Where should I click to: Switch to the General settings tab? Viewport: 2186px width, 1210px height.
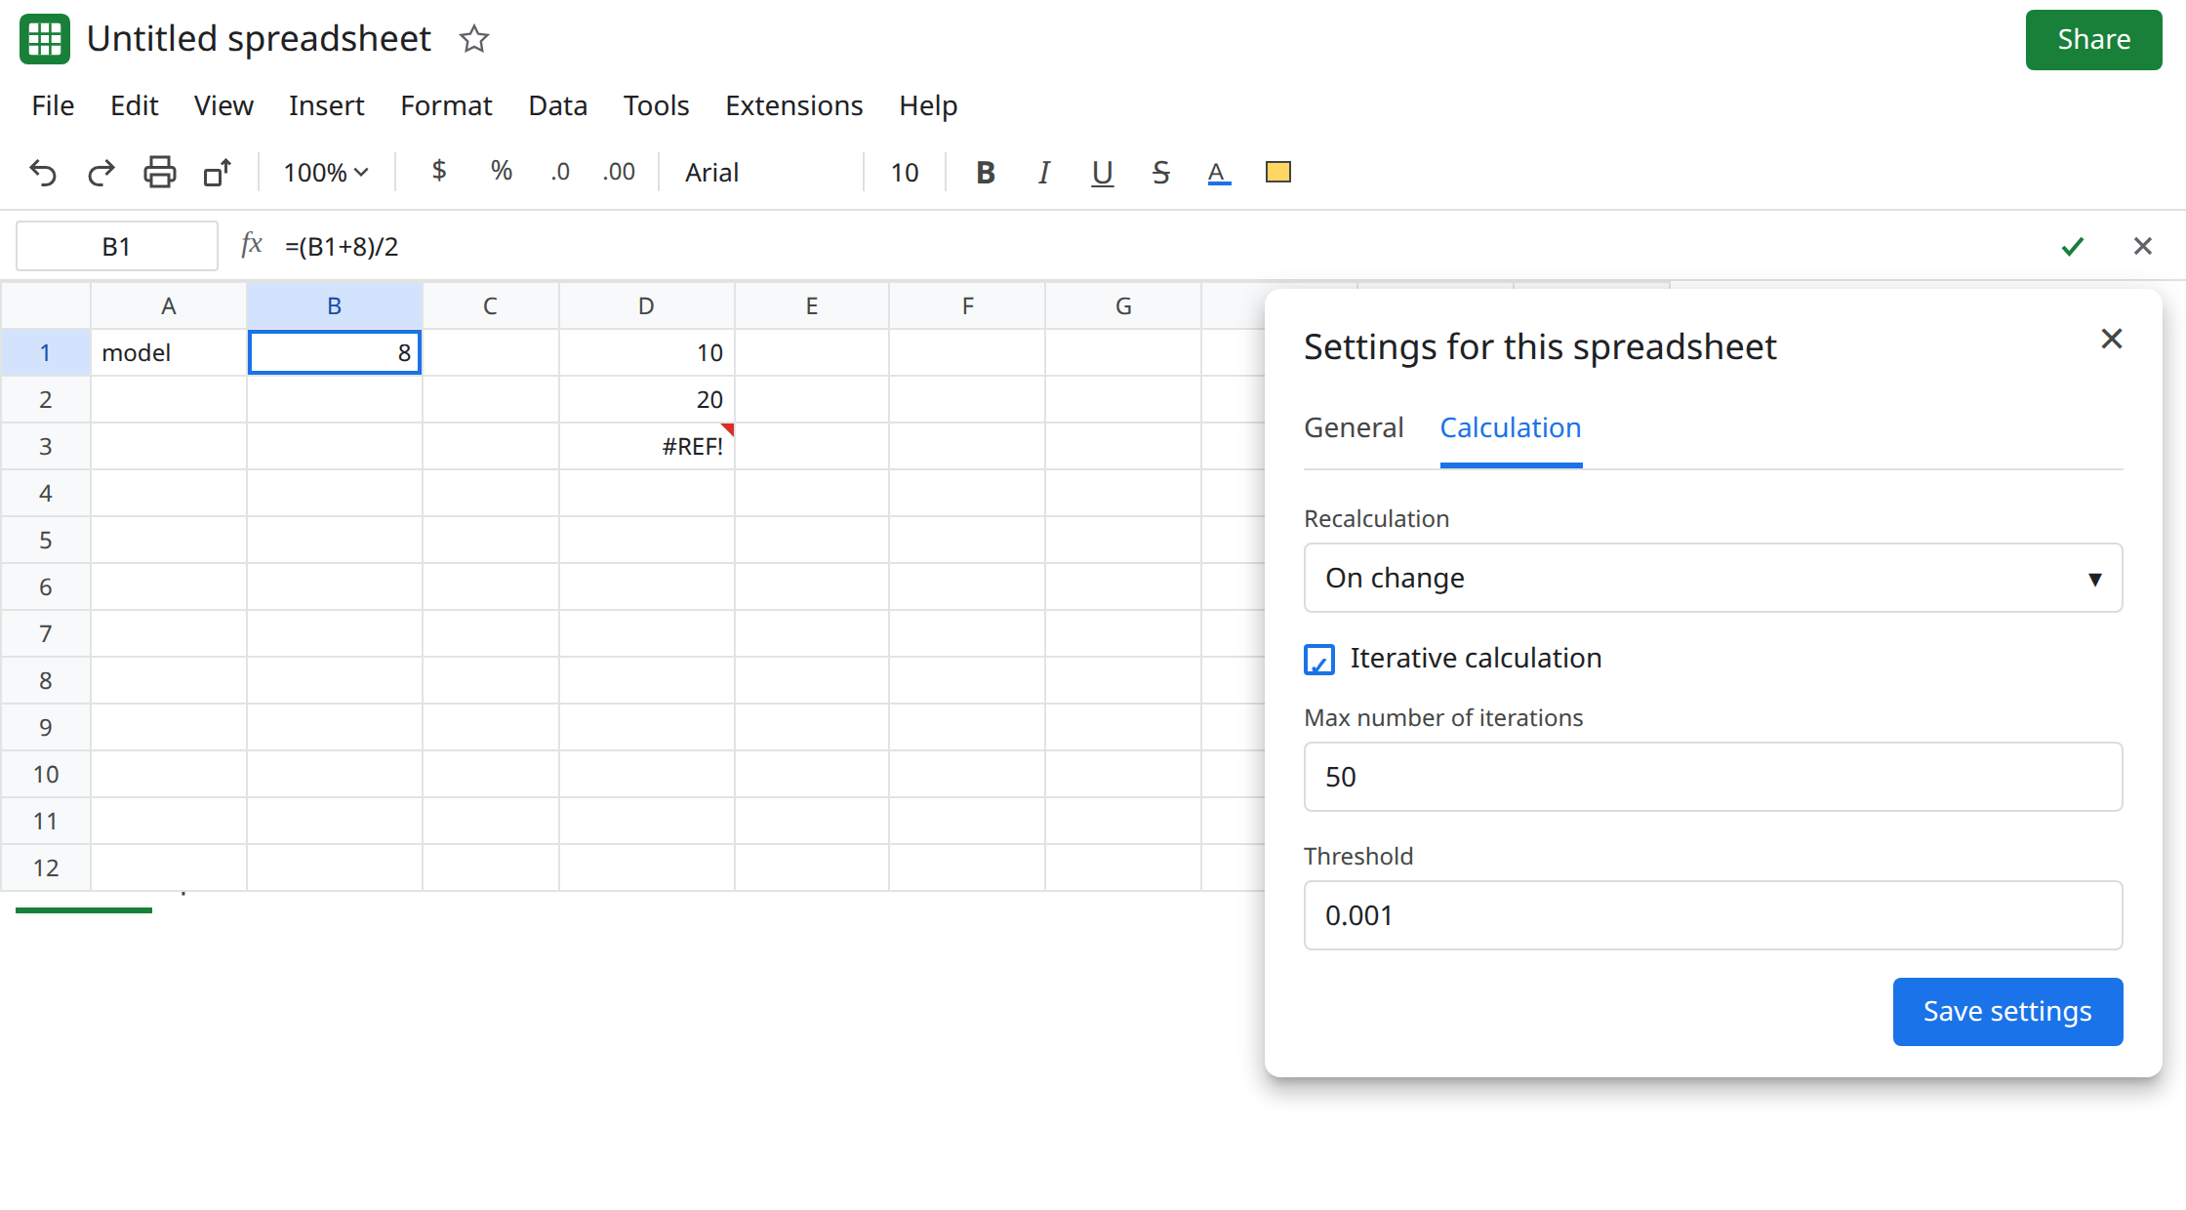coord(1354,427)
